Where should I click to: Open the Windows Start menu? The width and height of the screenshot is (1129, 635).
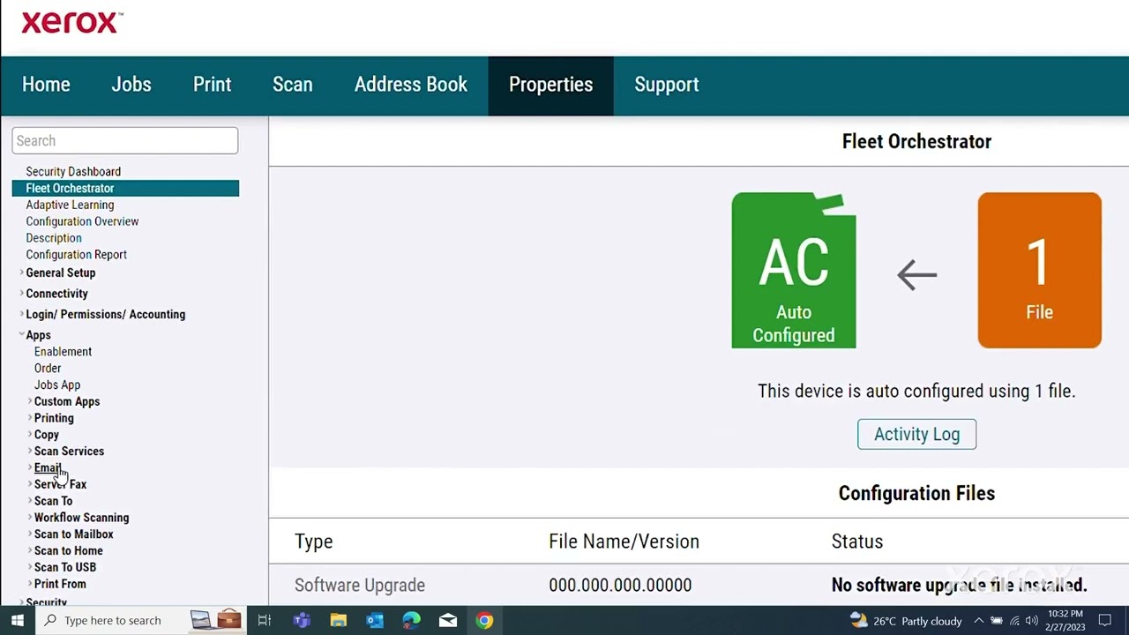coord(17,620)
